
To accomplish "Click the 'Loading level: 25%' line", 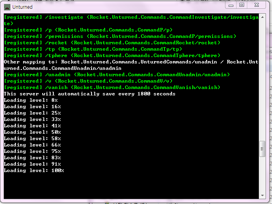I will coord(32,113).
